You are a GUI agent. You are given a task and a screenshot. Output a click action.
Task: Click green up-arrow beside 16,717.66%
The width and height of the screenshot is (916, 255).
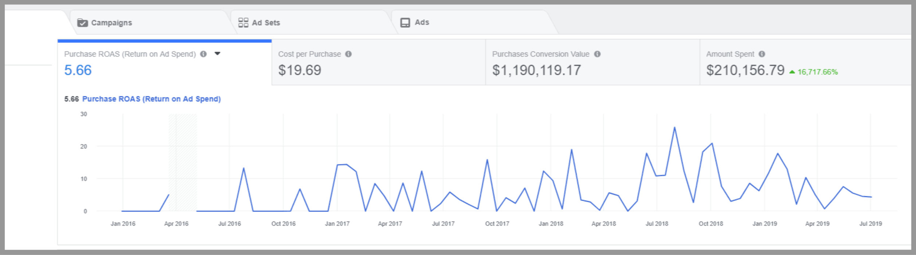pyautogui.click(x=792, y=72)
